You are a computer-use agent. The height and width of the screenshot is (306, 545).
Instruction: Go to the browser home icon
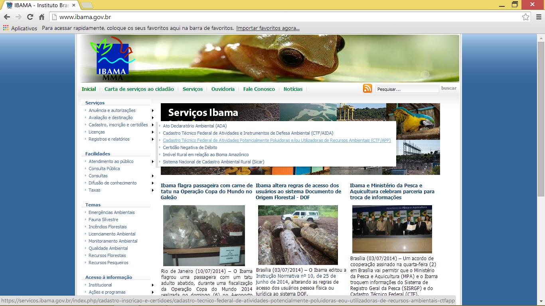tap(41, 17)
